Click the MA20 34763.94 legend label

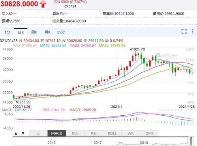click(83, 46)
